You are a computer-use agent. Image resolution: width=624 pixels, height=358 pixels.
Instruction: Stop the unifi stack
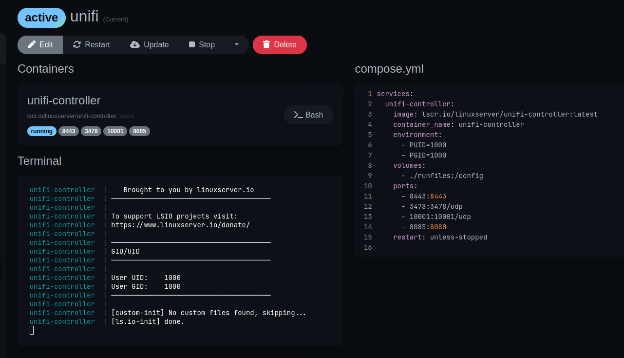click(202, 44)
